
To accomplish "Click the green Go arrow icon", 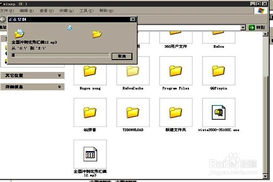I will (x=252, y=27).
